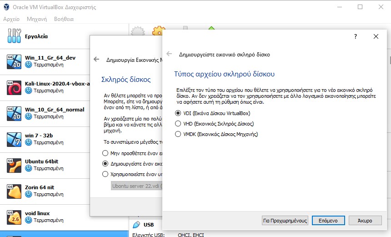Click power state icon of Zorin 64 nit
The height and width of the screenshot is (237, 391).
(29, 195)
